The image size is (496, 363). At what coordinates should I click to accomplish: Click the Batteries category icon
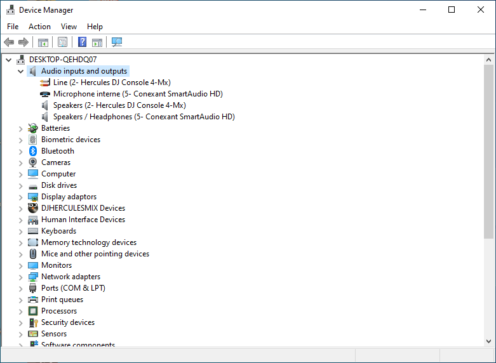click(33, 128)
